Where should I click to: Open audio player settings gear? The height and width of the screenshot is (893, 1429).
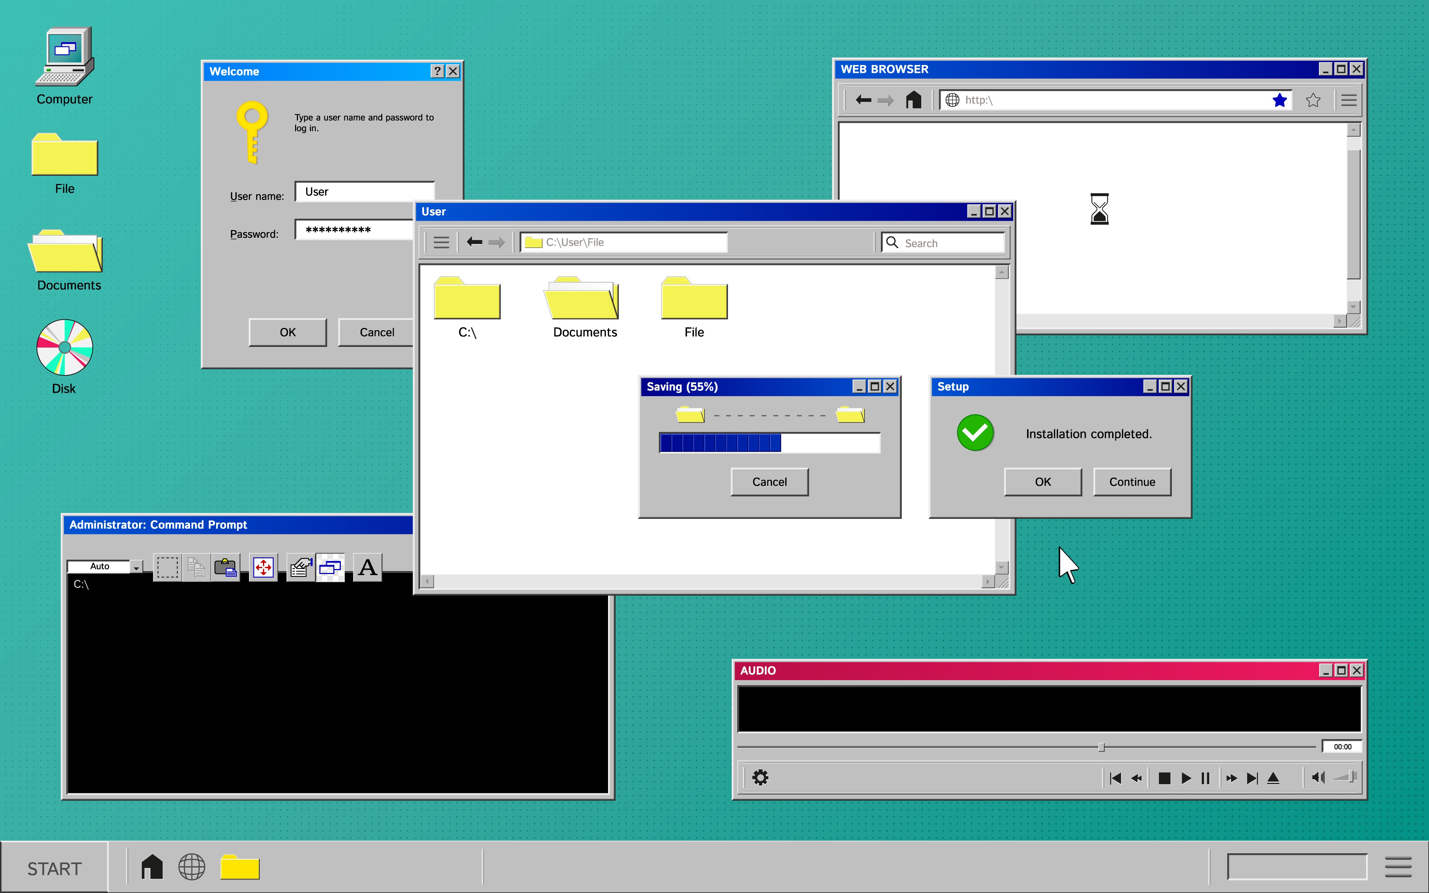[760, 778]
